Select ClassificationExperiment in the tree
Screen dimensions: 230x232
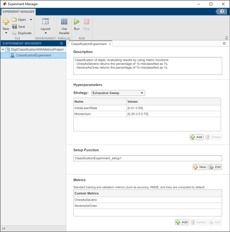pos(33,55)
